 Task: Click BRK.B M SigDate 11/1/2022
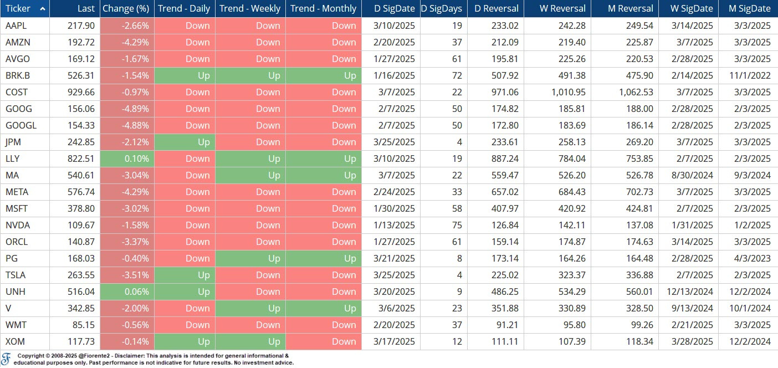[748, 75]
